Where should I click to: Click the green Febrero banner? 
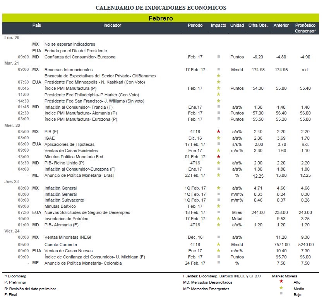[x=161, y=18]
